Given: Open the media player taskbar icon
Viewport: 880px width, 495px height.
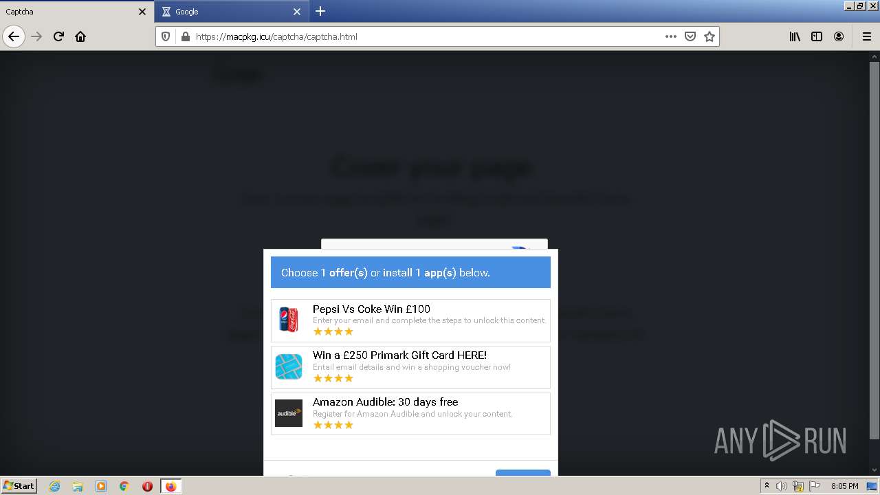Looking at the screenshot, I should click(x=101, y=486).
